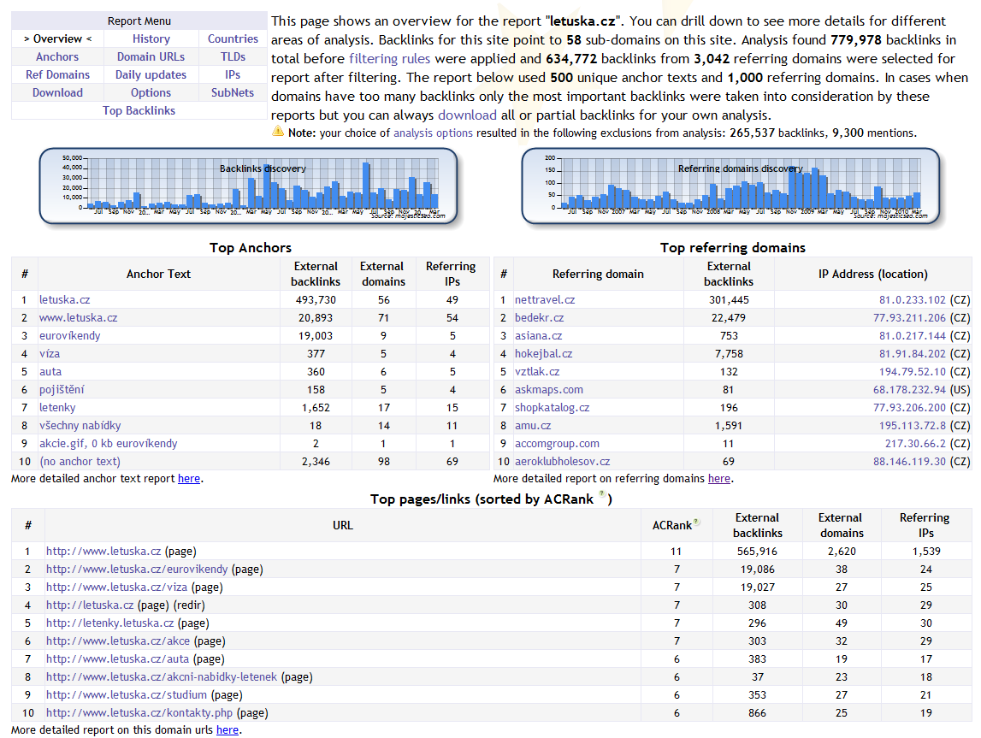Open Top Backlinks in the Report Menu

139,110
